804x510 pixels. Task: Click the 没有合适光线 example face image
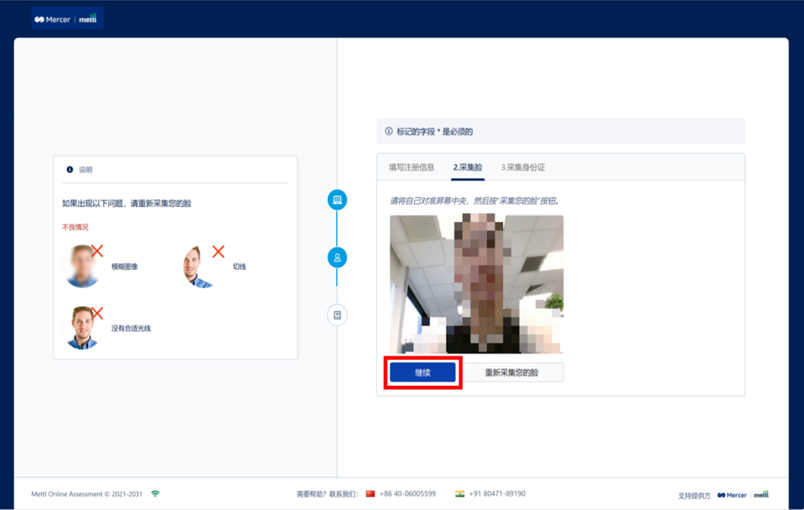pos(81,328)
